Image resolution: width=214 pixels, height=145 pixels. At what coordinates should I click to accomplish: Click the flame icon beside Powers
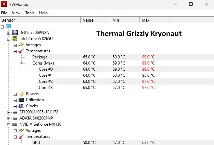coord(21,94)
